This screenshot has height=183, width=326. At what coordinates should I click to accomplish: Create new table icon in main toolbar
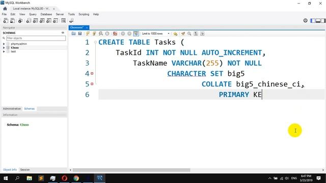35,20
